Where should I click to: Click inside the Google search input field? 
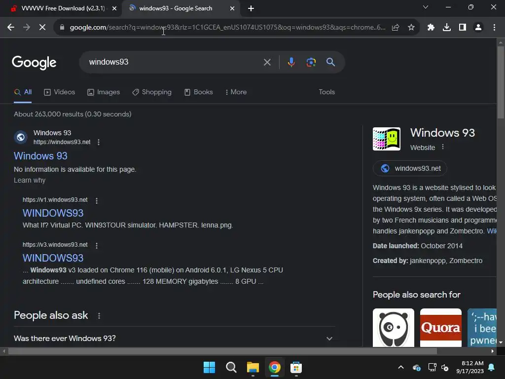174,62
